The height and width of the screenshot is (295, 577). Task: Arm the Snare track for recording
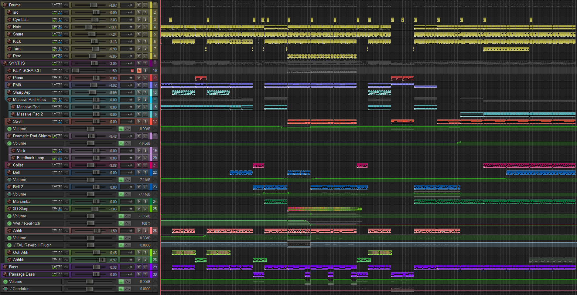click(x=9, y=34)
